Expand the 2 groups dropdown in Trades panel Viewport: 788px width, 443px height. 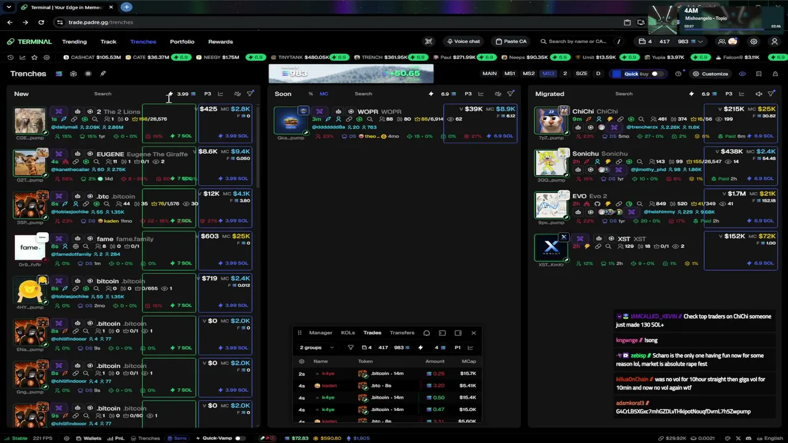pyautogui.click(x=316, y=348)
